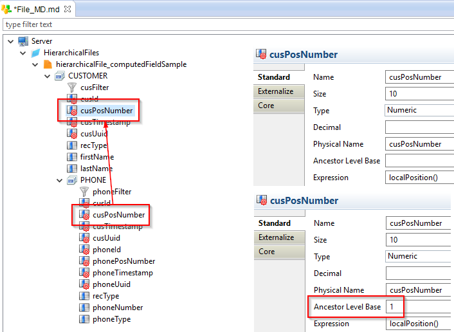Collapse the HierarchicalFiles tree node

point(23,53)
